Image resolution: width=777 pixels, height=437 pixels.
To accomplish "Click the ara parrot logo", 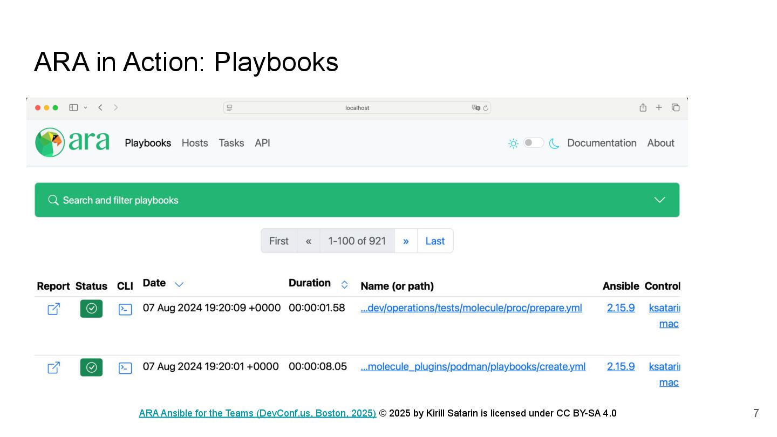I will [x=72, y=142].
